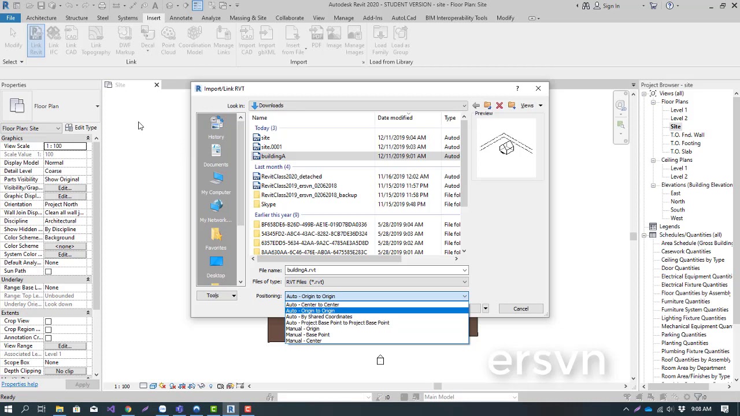Select Manual - Origin positioning option
Image resolution: width=740 pixels, height=416 pixels.
point(376,329)
